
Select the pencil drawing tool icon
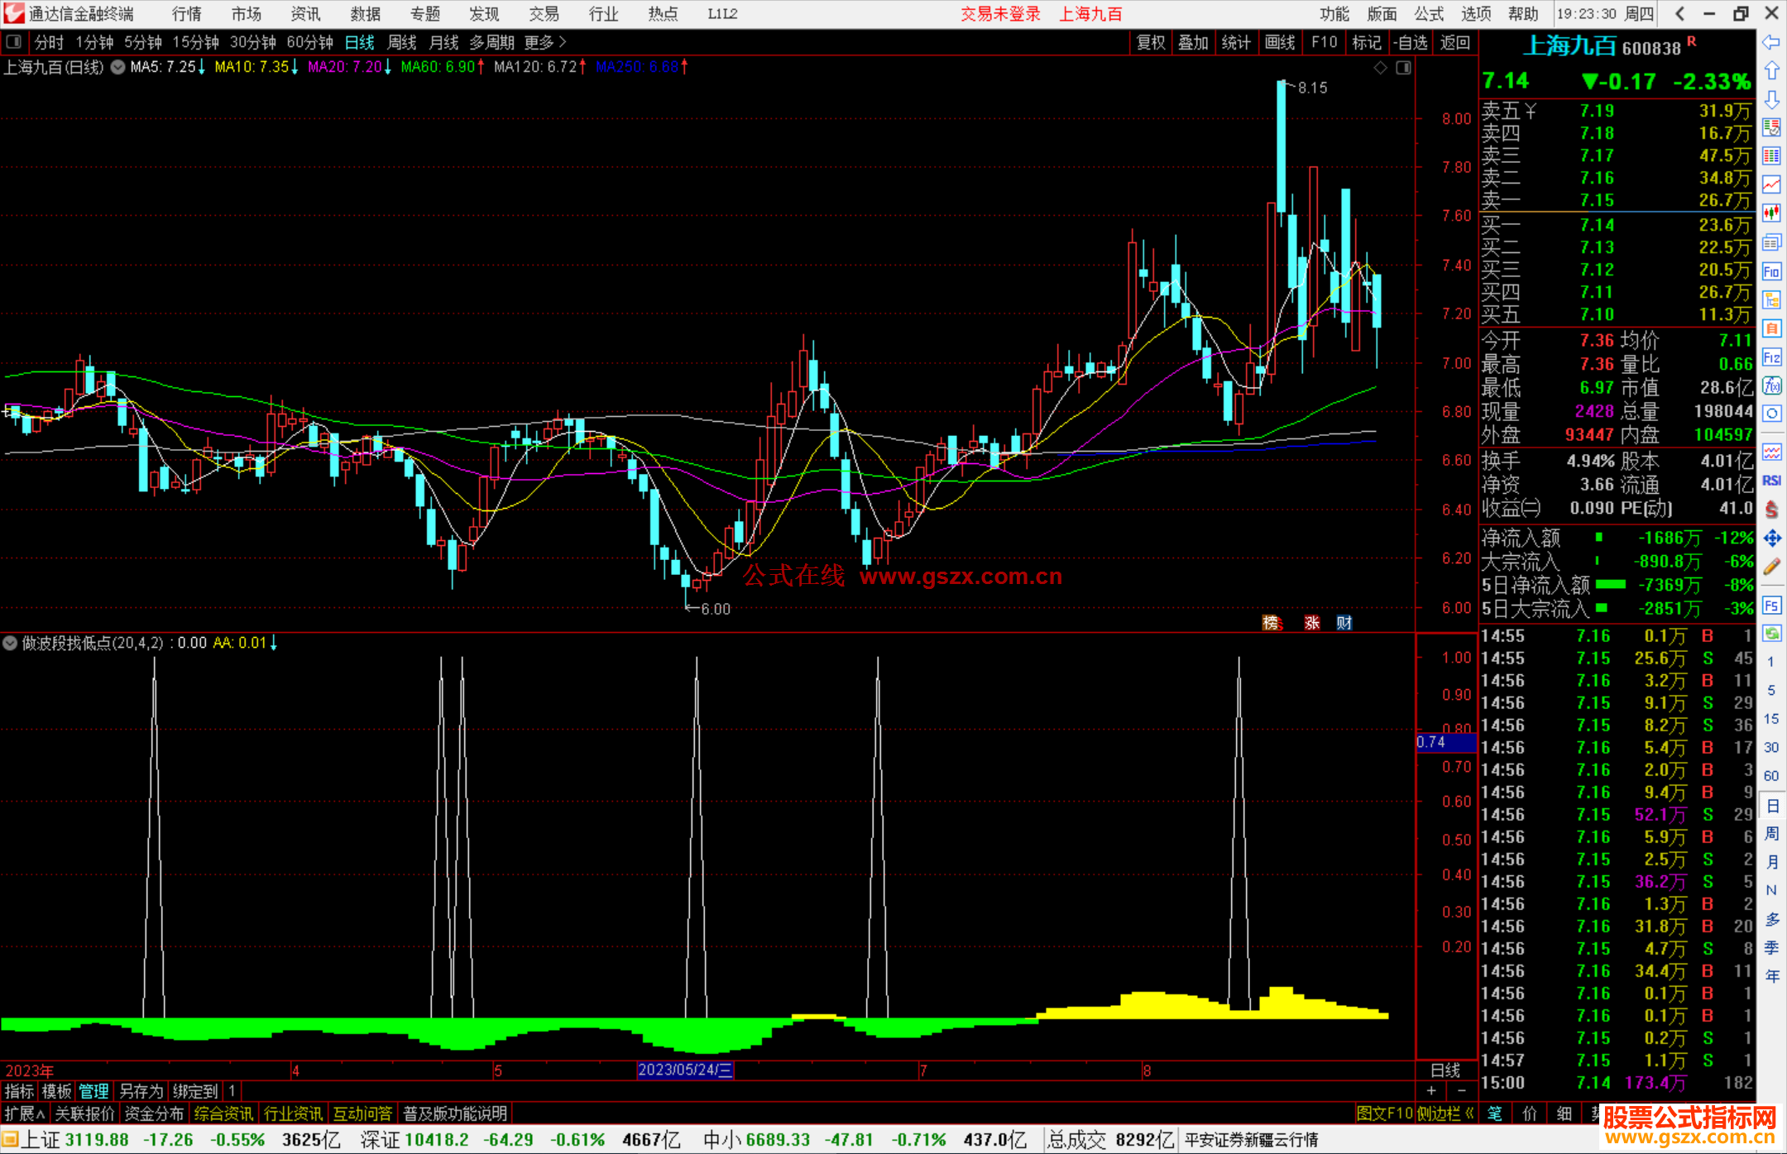[1771, 567]
